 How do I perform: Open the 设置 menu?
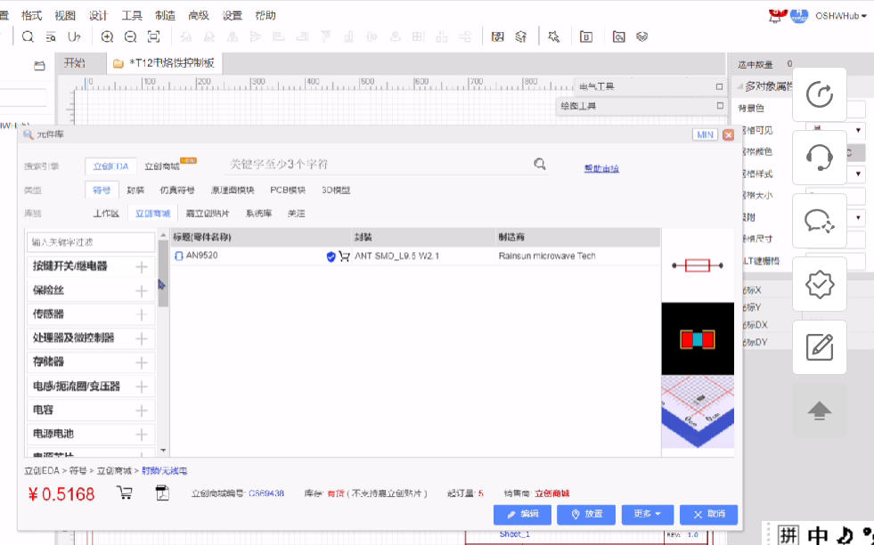click(233, 16)
